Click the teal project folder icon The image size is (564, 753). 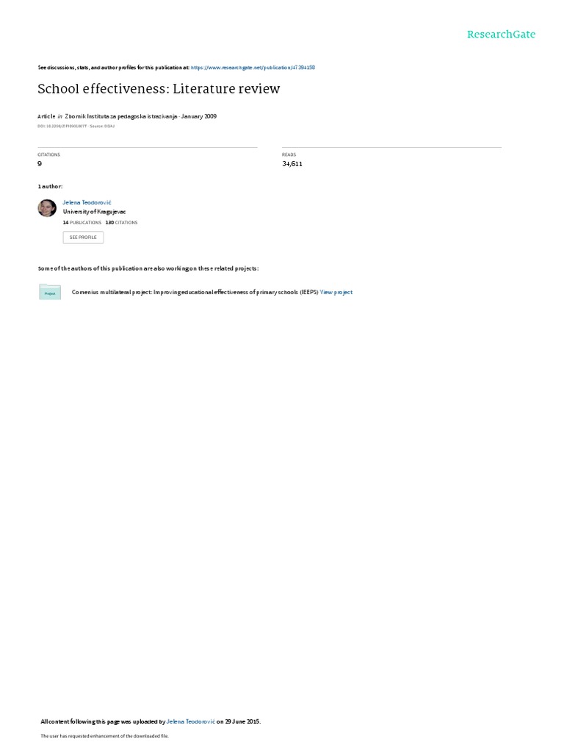click(x=50, y=292)
